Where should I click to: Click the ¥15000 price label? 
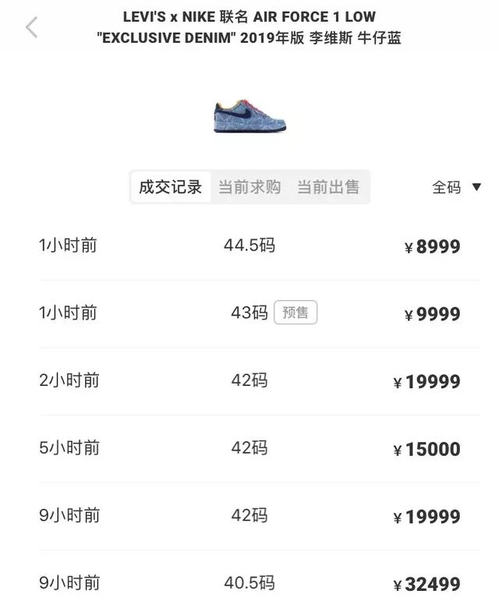click(x=426, y=449)
